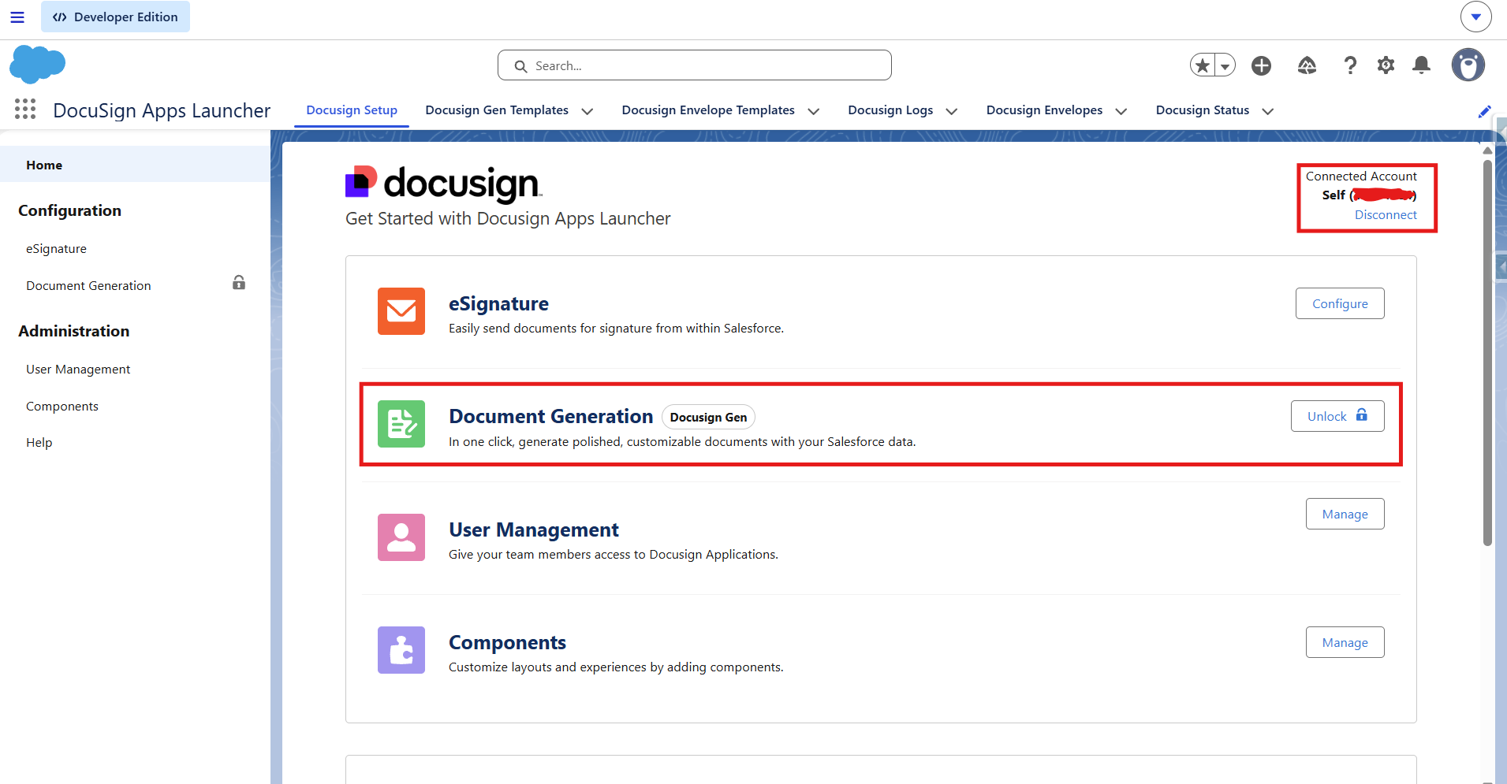Open Components in the sidebar

click(62, 407)
